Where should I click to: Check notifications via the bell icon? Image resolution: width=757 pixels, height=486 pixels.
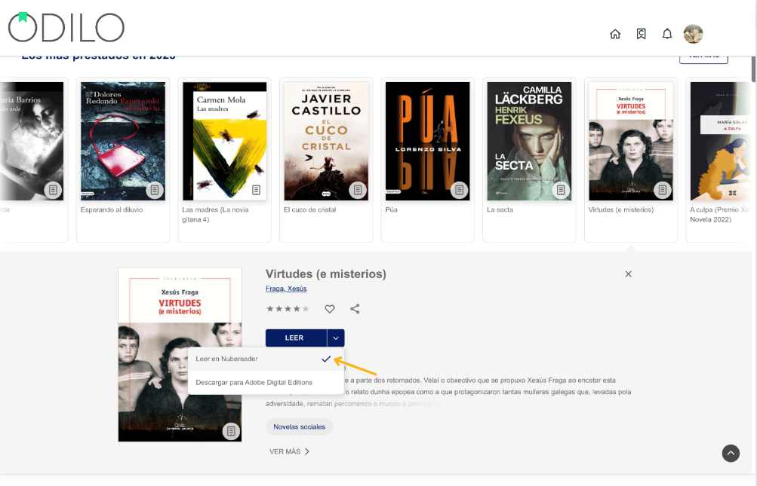667,34
